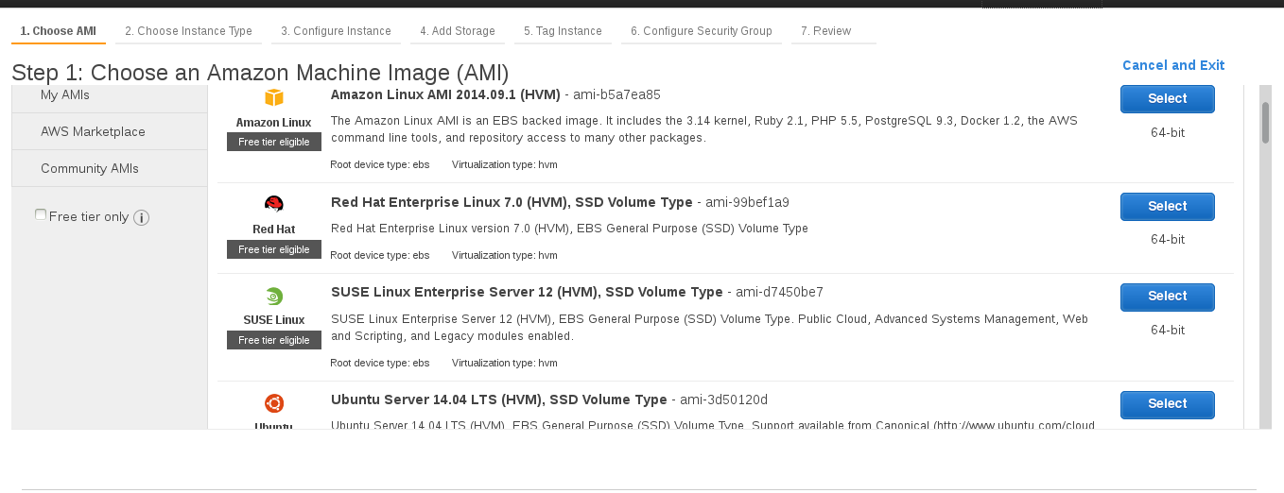Image resolution: width=1284 pixels, height=493 pixels.
Task: Click the 64-bit label under Amazon Linux Select
Action: [x=1168, y=132]
